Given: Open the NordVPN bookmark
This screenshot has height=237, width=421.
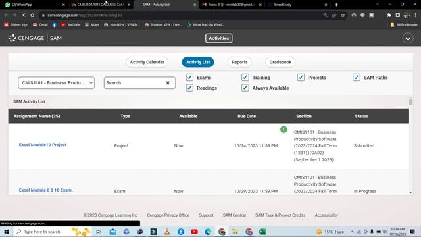Looking at the screenshot, I should [x=122, y=25].
